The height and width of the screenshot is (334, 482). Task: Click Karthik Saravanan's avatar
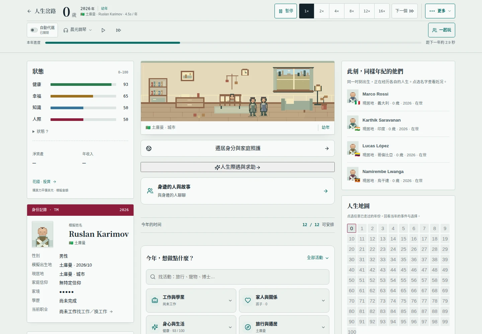[353, 123]
